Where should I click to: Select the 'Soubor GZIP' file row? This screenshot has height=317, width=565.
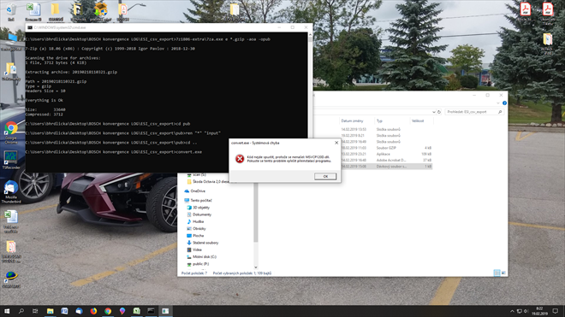386,148
